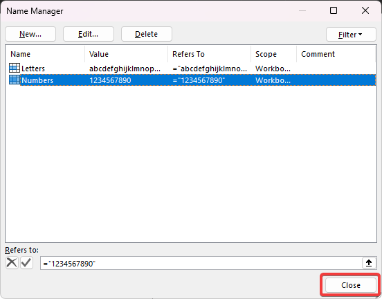Select the Letters table icon
Screen dimensions: 382x299
15,68
